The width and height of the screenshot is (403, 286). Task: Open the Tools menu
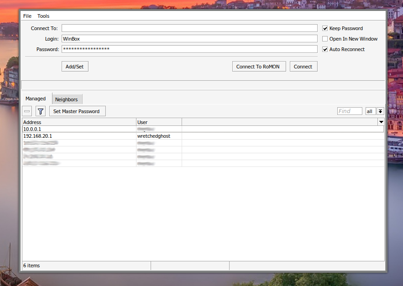tap(43, 16)
